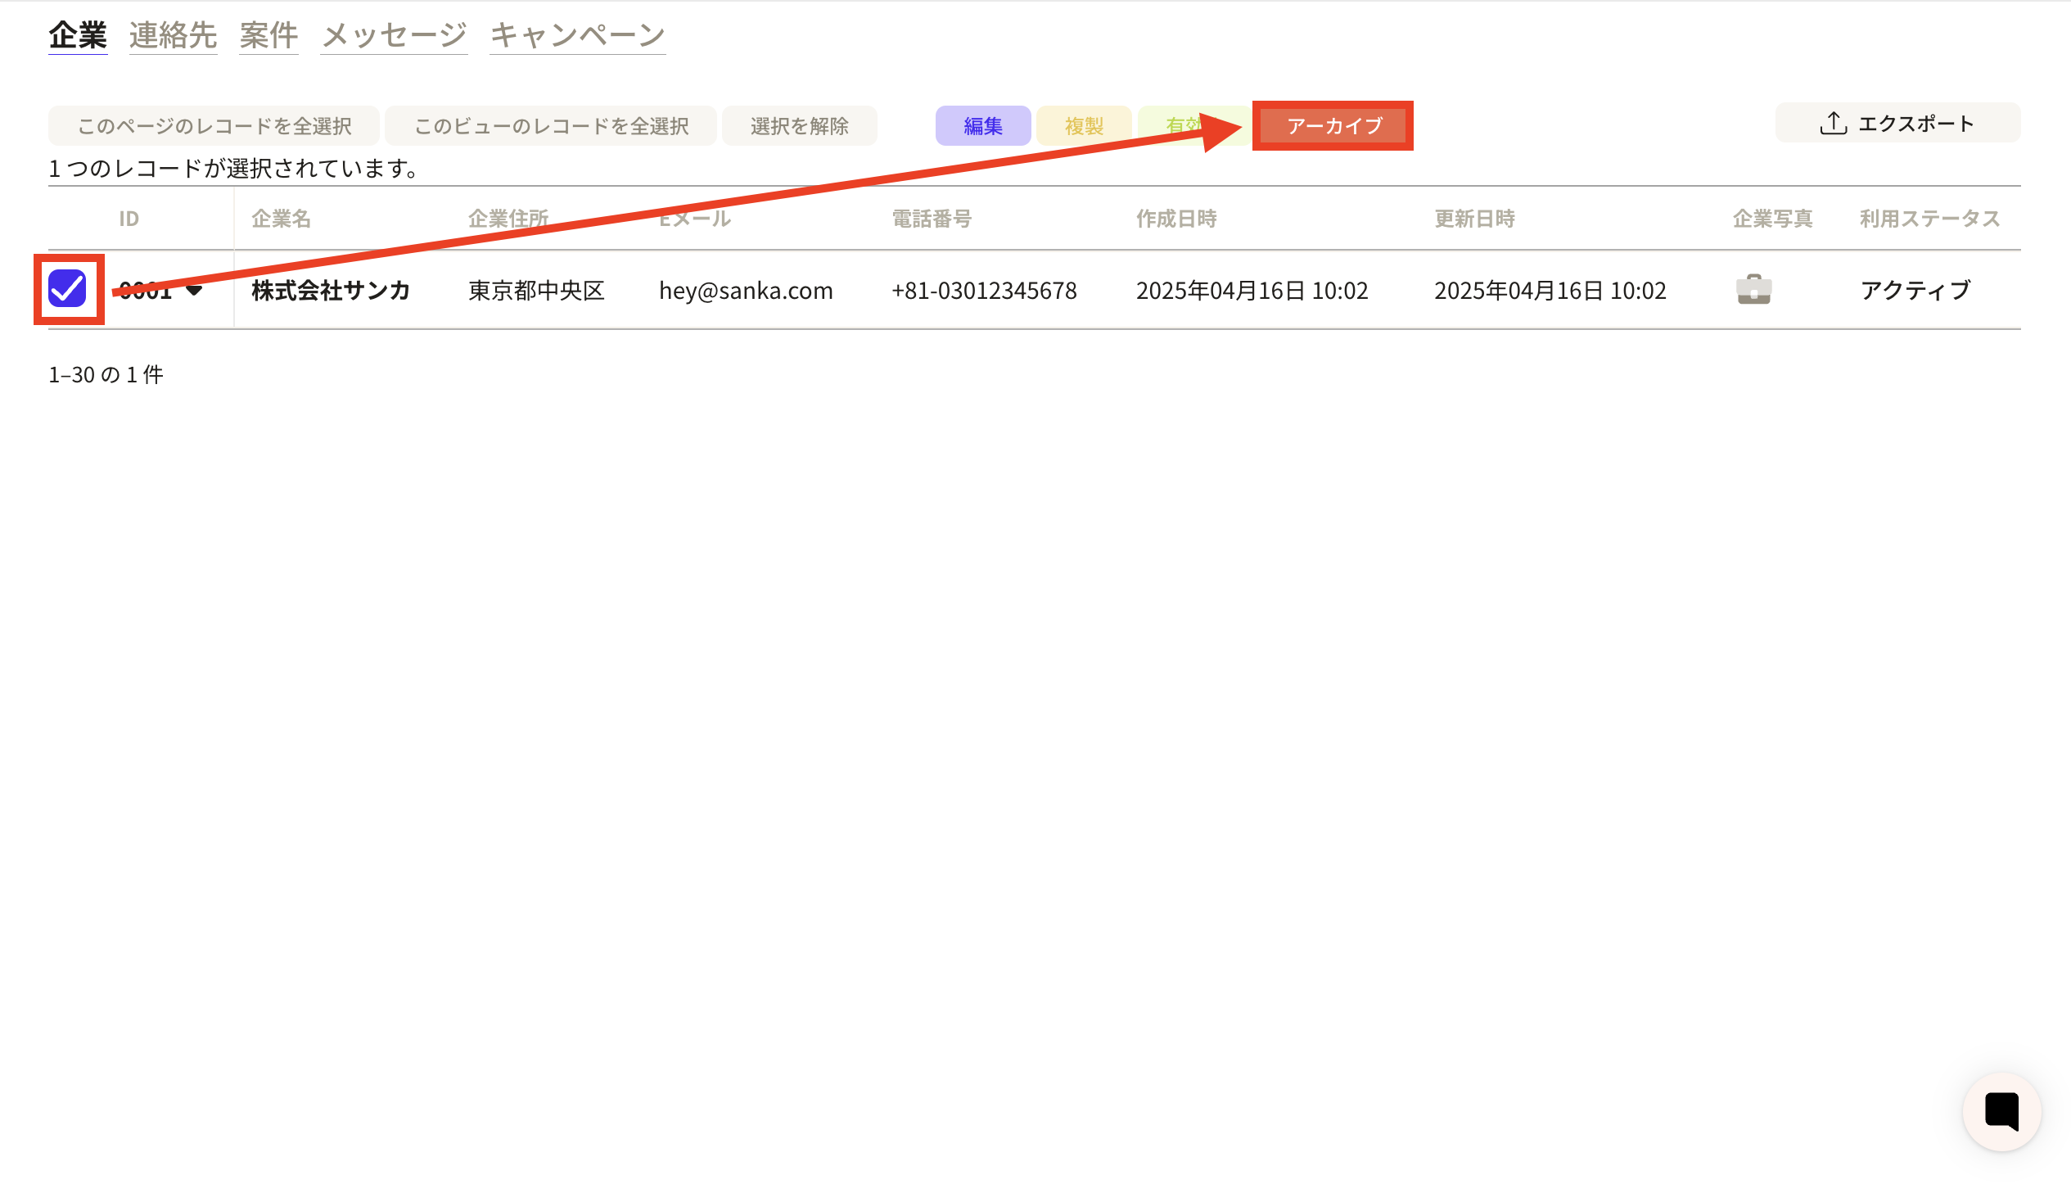Click the purple 編集 button
2071x1184 pixels.
(982, 126)
